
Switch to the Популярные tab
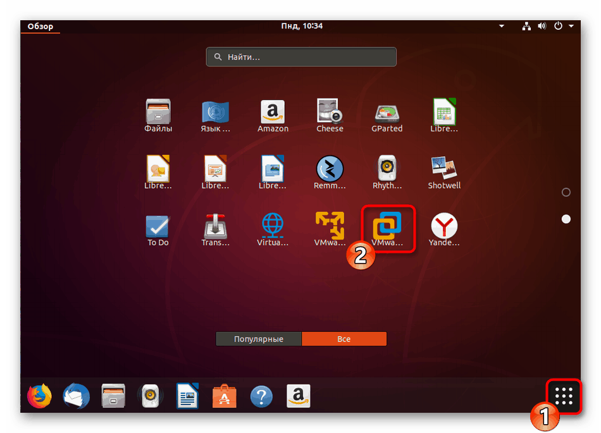tap(259, 339)
